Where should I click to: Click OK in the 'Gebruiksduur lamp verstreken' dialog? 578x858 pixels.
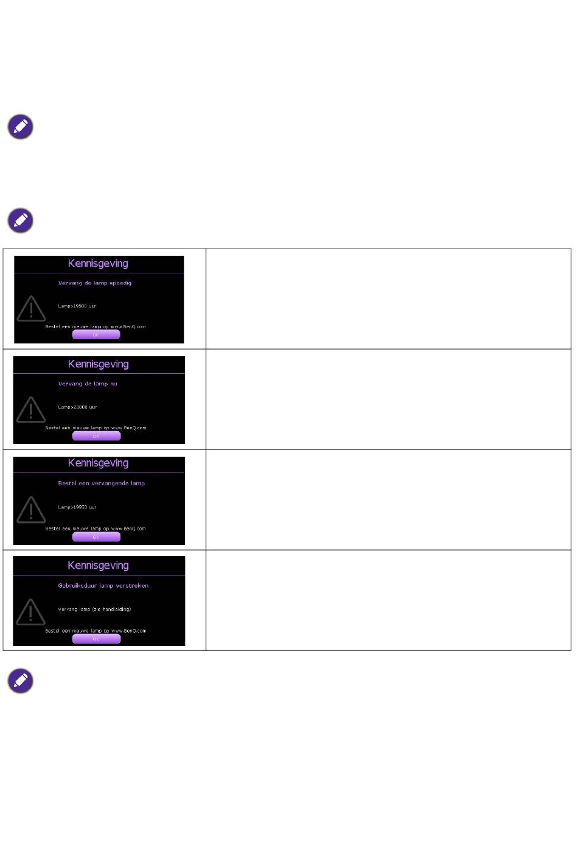96,639
